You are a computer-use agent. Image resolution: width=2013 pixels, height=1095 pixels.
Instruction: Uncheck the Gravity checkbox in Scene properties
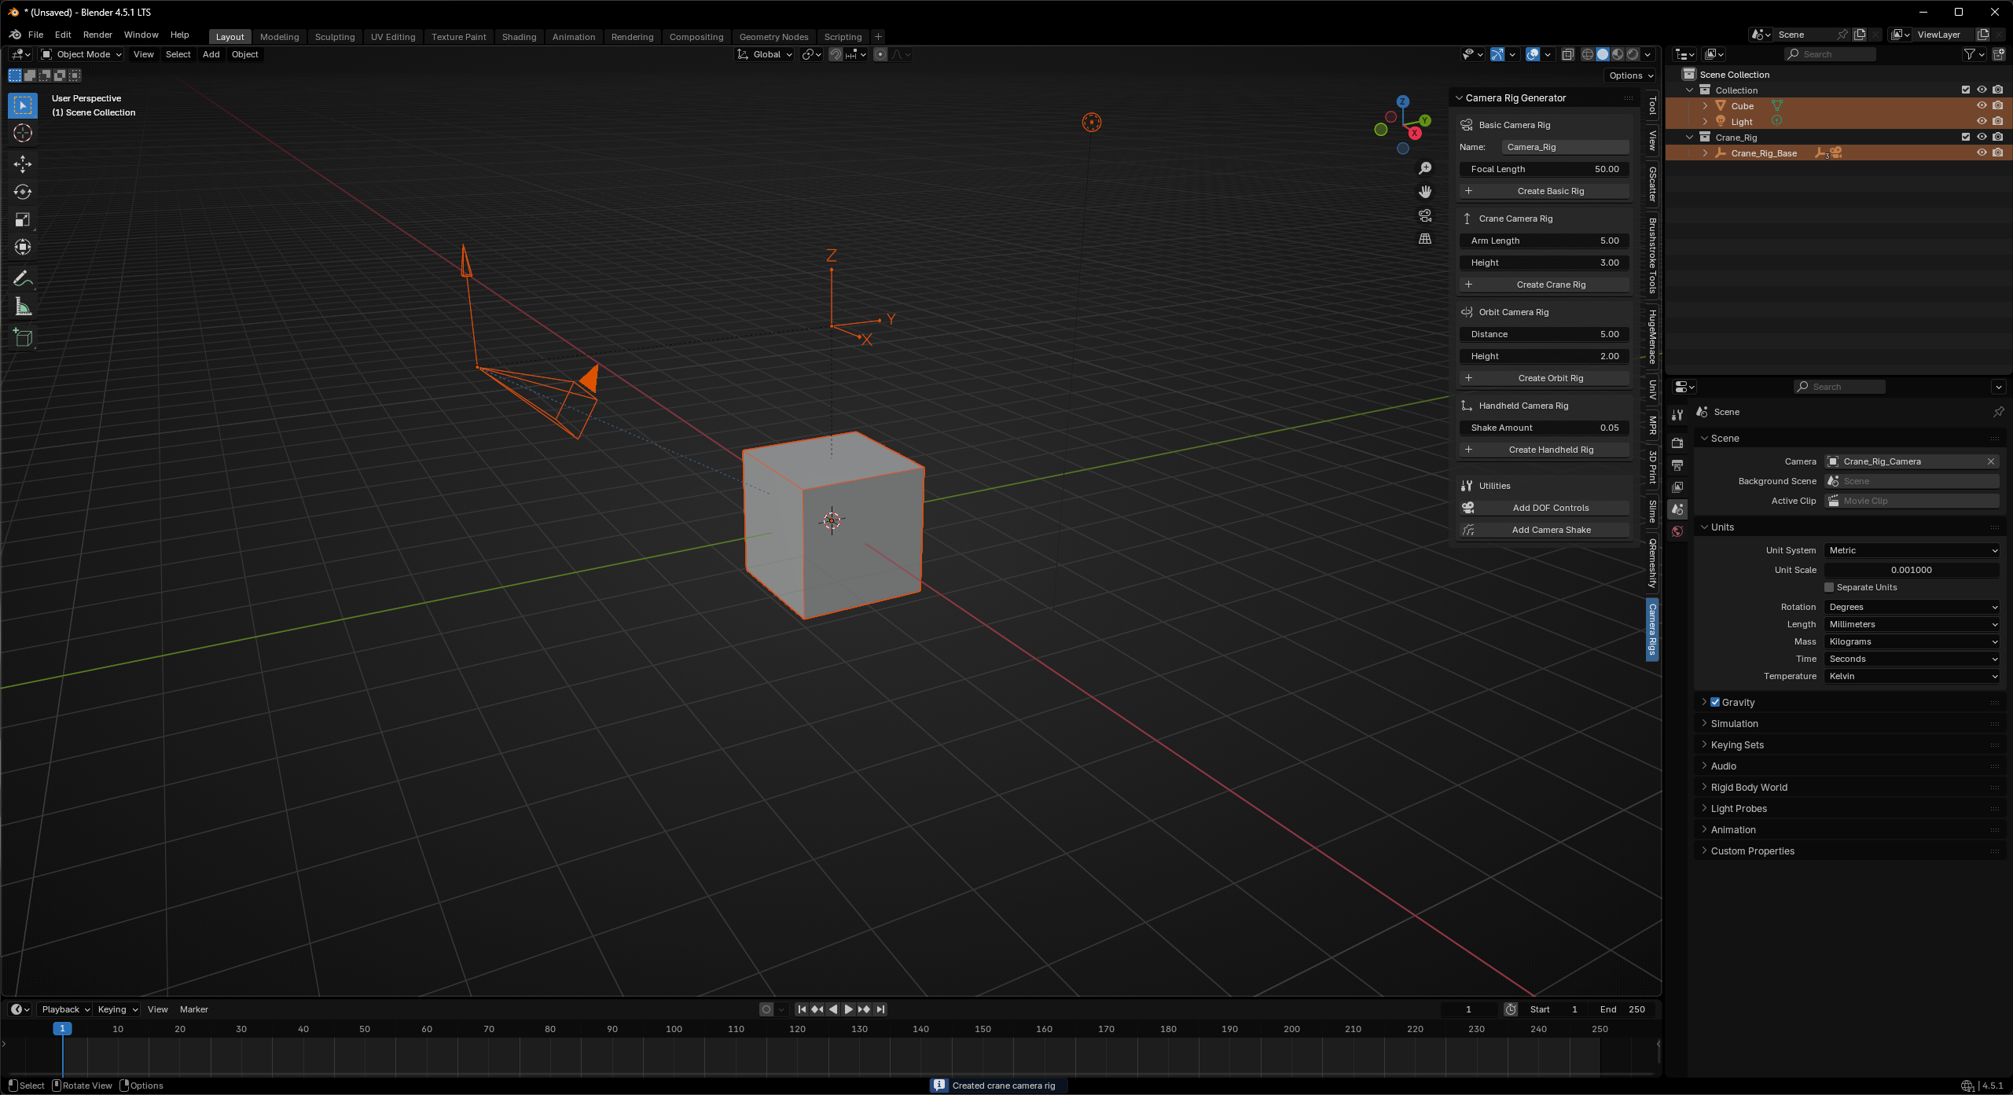1714,702
